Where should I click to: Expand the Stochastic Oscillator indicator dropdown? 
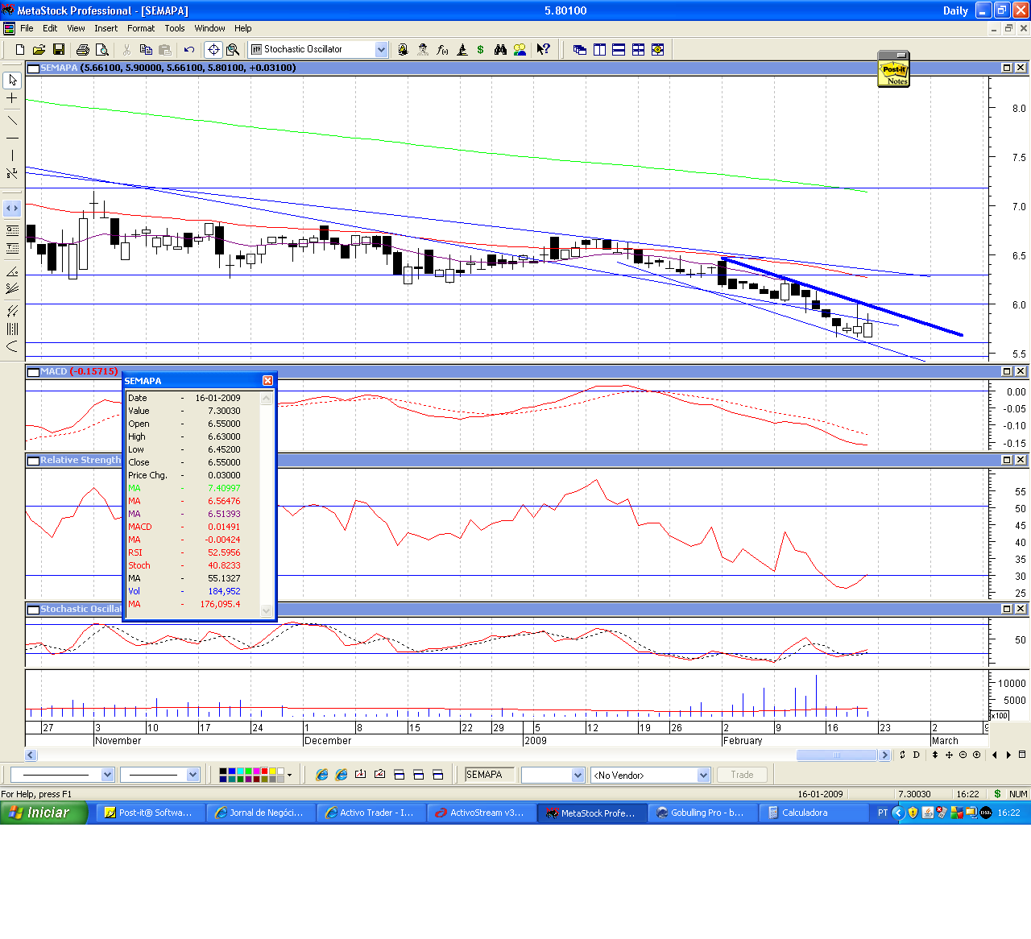[x=382, y=49]
